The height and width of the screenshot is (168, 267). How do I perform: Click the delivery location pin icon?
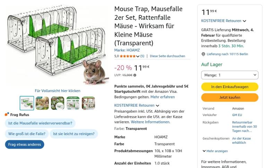coord(203,54)
